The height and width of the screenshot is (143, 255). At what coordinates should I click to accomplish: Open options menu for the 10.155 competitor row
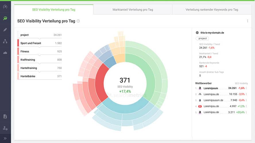[246, 94]
